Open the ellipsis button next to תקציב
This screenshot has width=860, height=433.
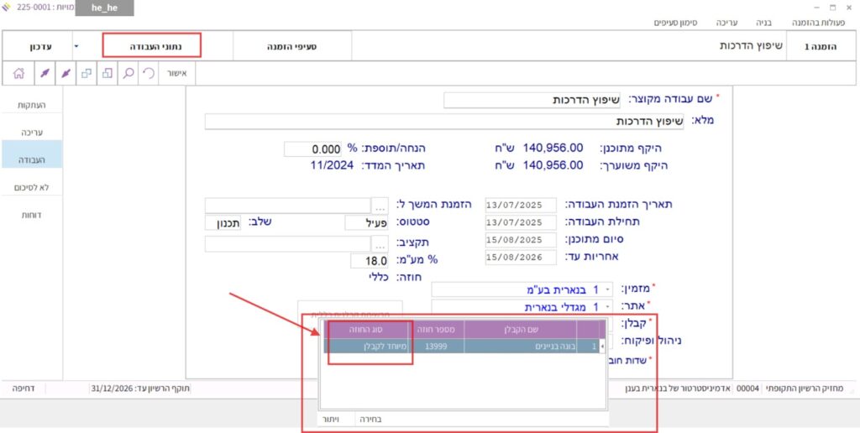(x=380, y=243)
